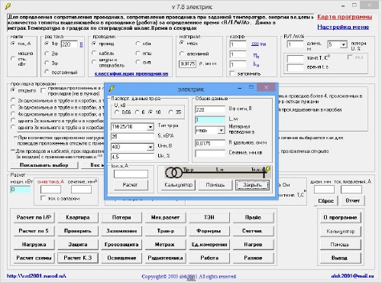Click the lightning icon in the электрик dialog title

point(112,89)
